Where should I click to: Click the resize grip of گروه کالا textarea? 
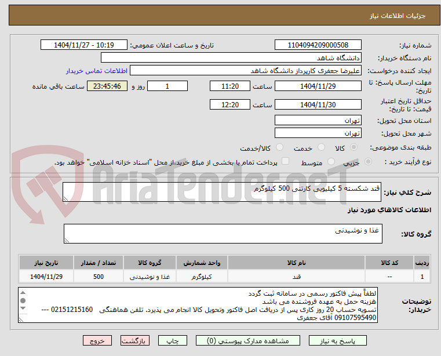pos(67,241)
